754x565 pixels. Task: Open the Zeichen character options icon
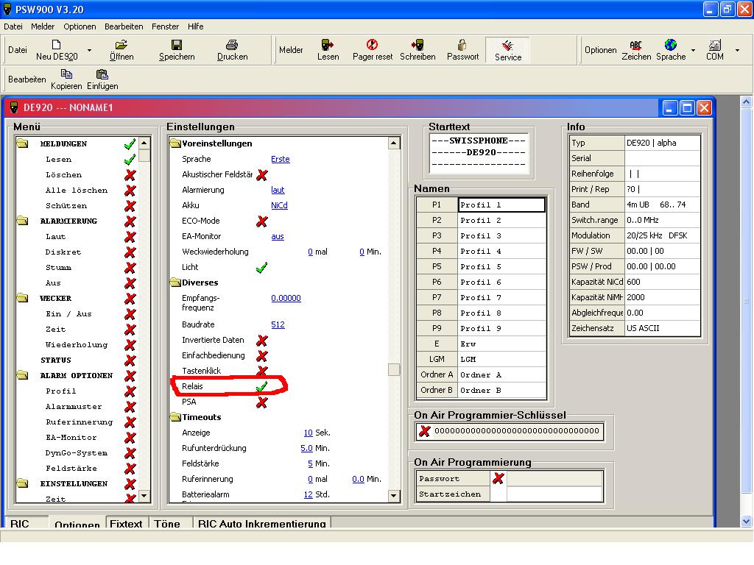coord(635,46)
